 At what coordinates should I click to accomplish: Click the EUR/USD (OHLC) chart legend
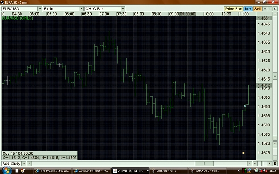pos(17,18)
